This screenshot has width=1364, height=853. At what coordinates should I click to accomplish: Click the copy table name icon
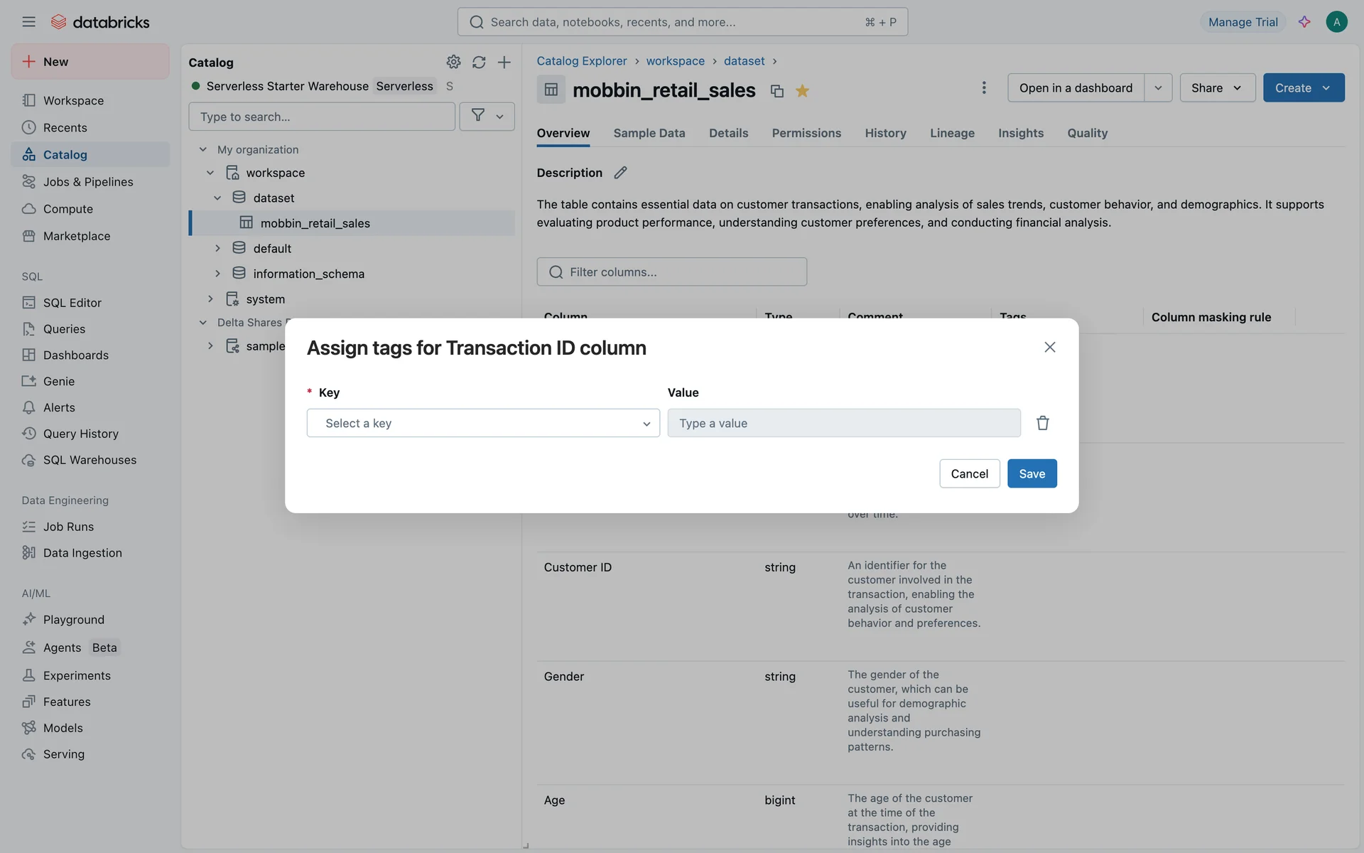[x=776, y=91]
